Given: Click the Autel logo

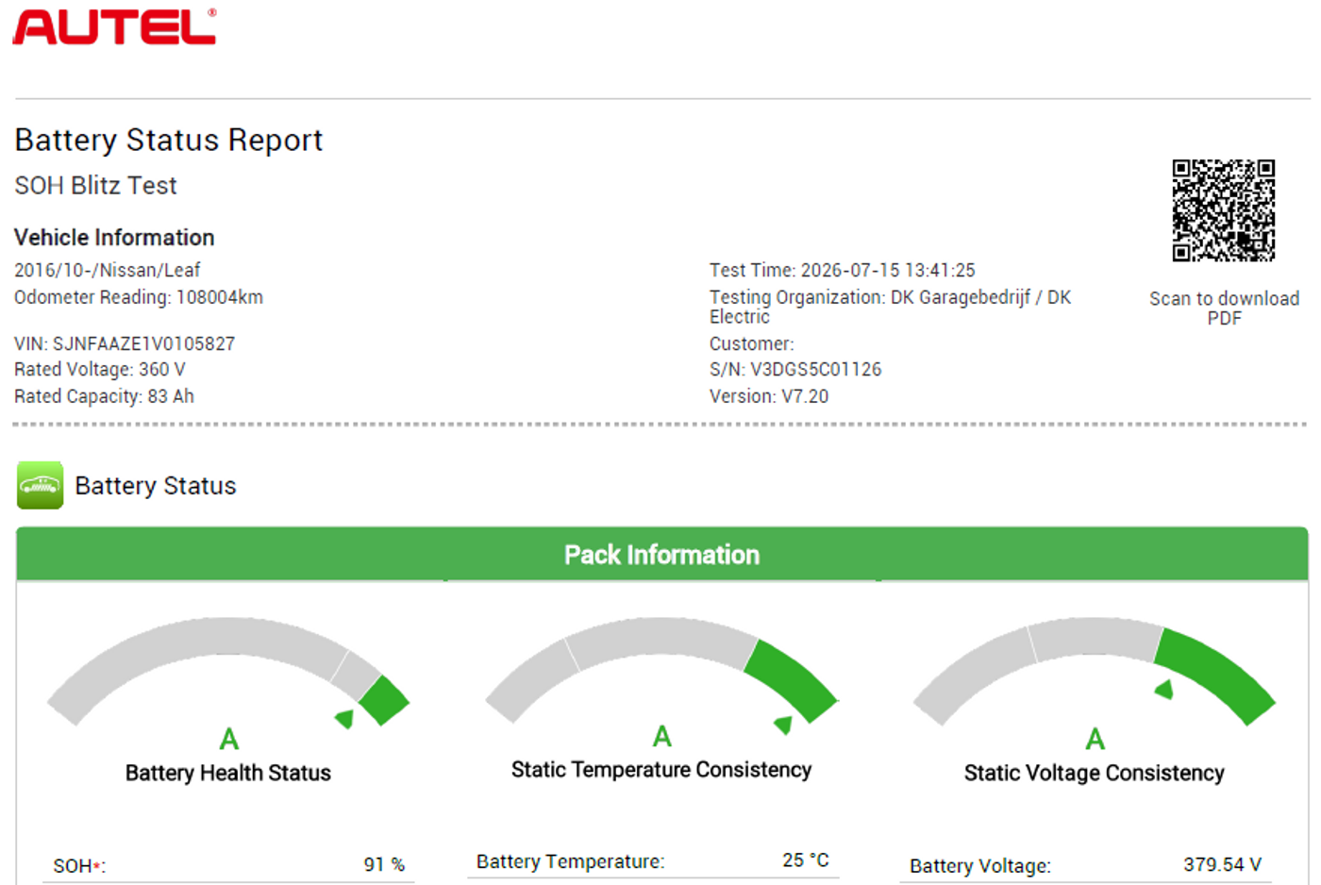Looking at the screenshot, I should [114, 26].
